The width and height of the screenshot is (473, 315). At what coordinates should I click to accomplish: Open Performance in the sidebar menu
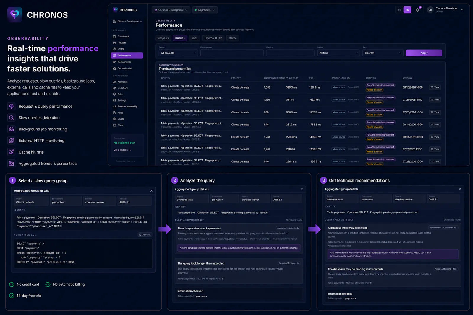127,56
